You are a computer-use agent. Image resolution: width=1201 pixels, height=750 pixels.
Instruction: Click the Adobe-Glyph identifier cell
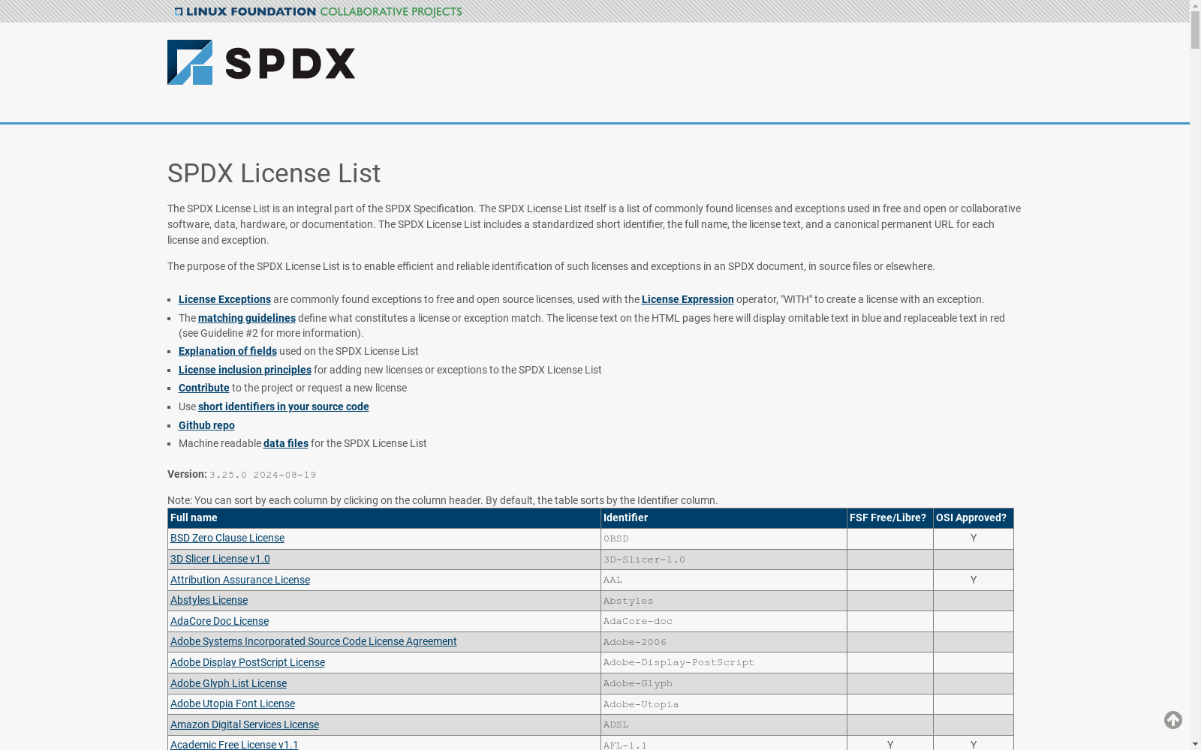coord(724,683)
